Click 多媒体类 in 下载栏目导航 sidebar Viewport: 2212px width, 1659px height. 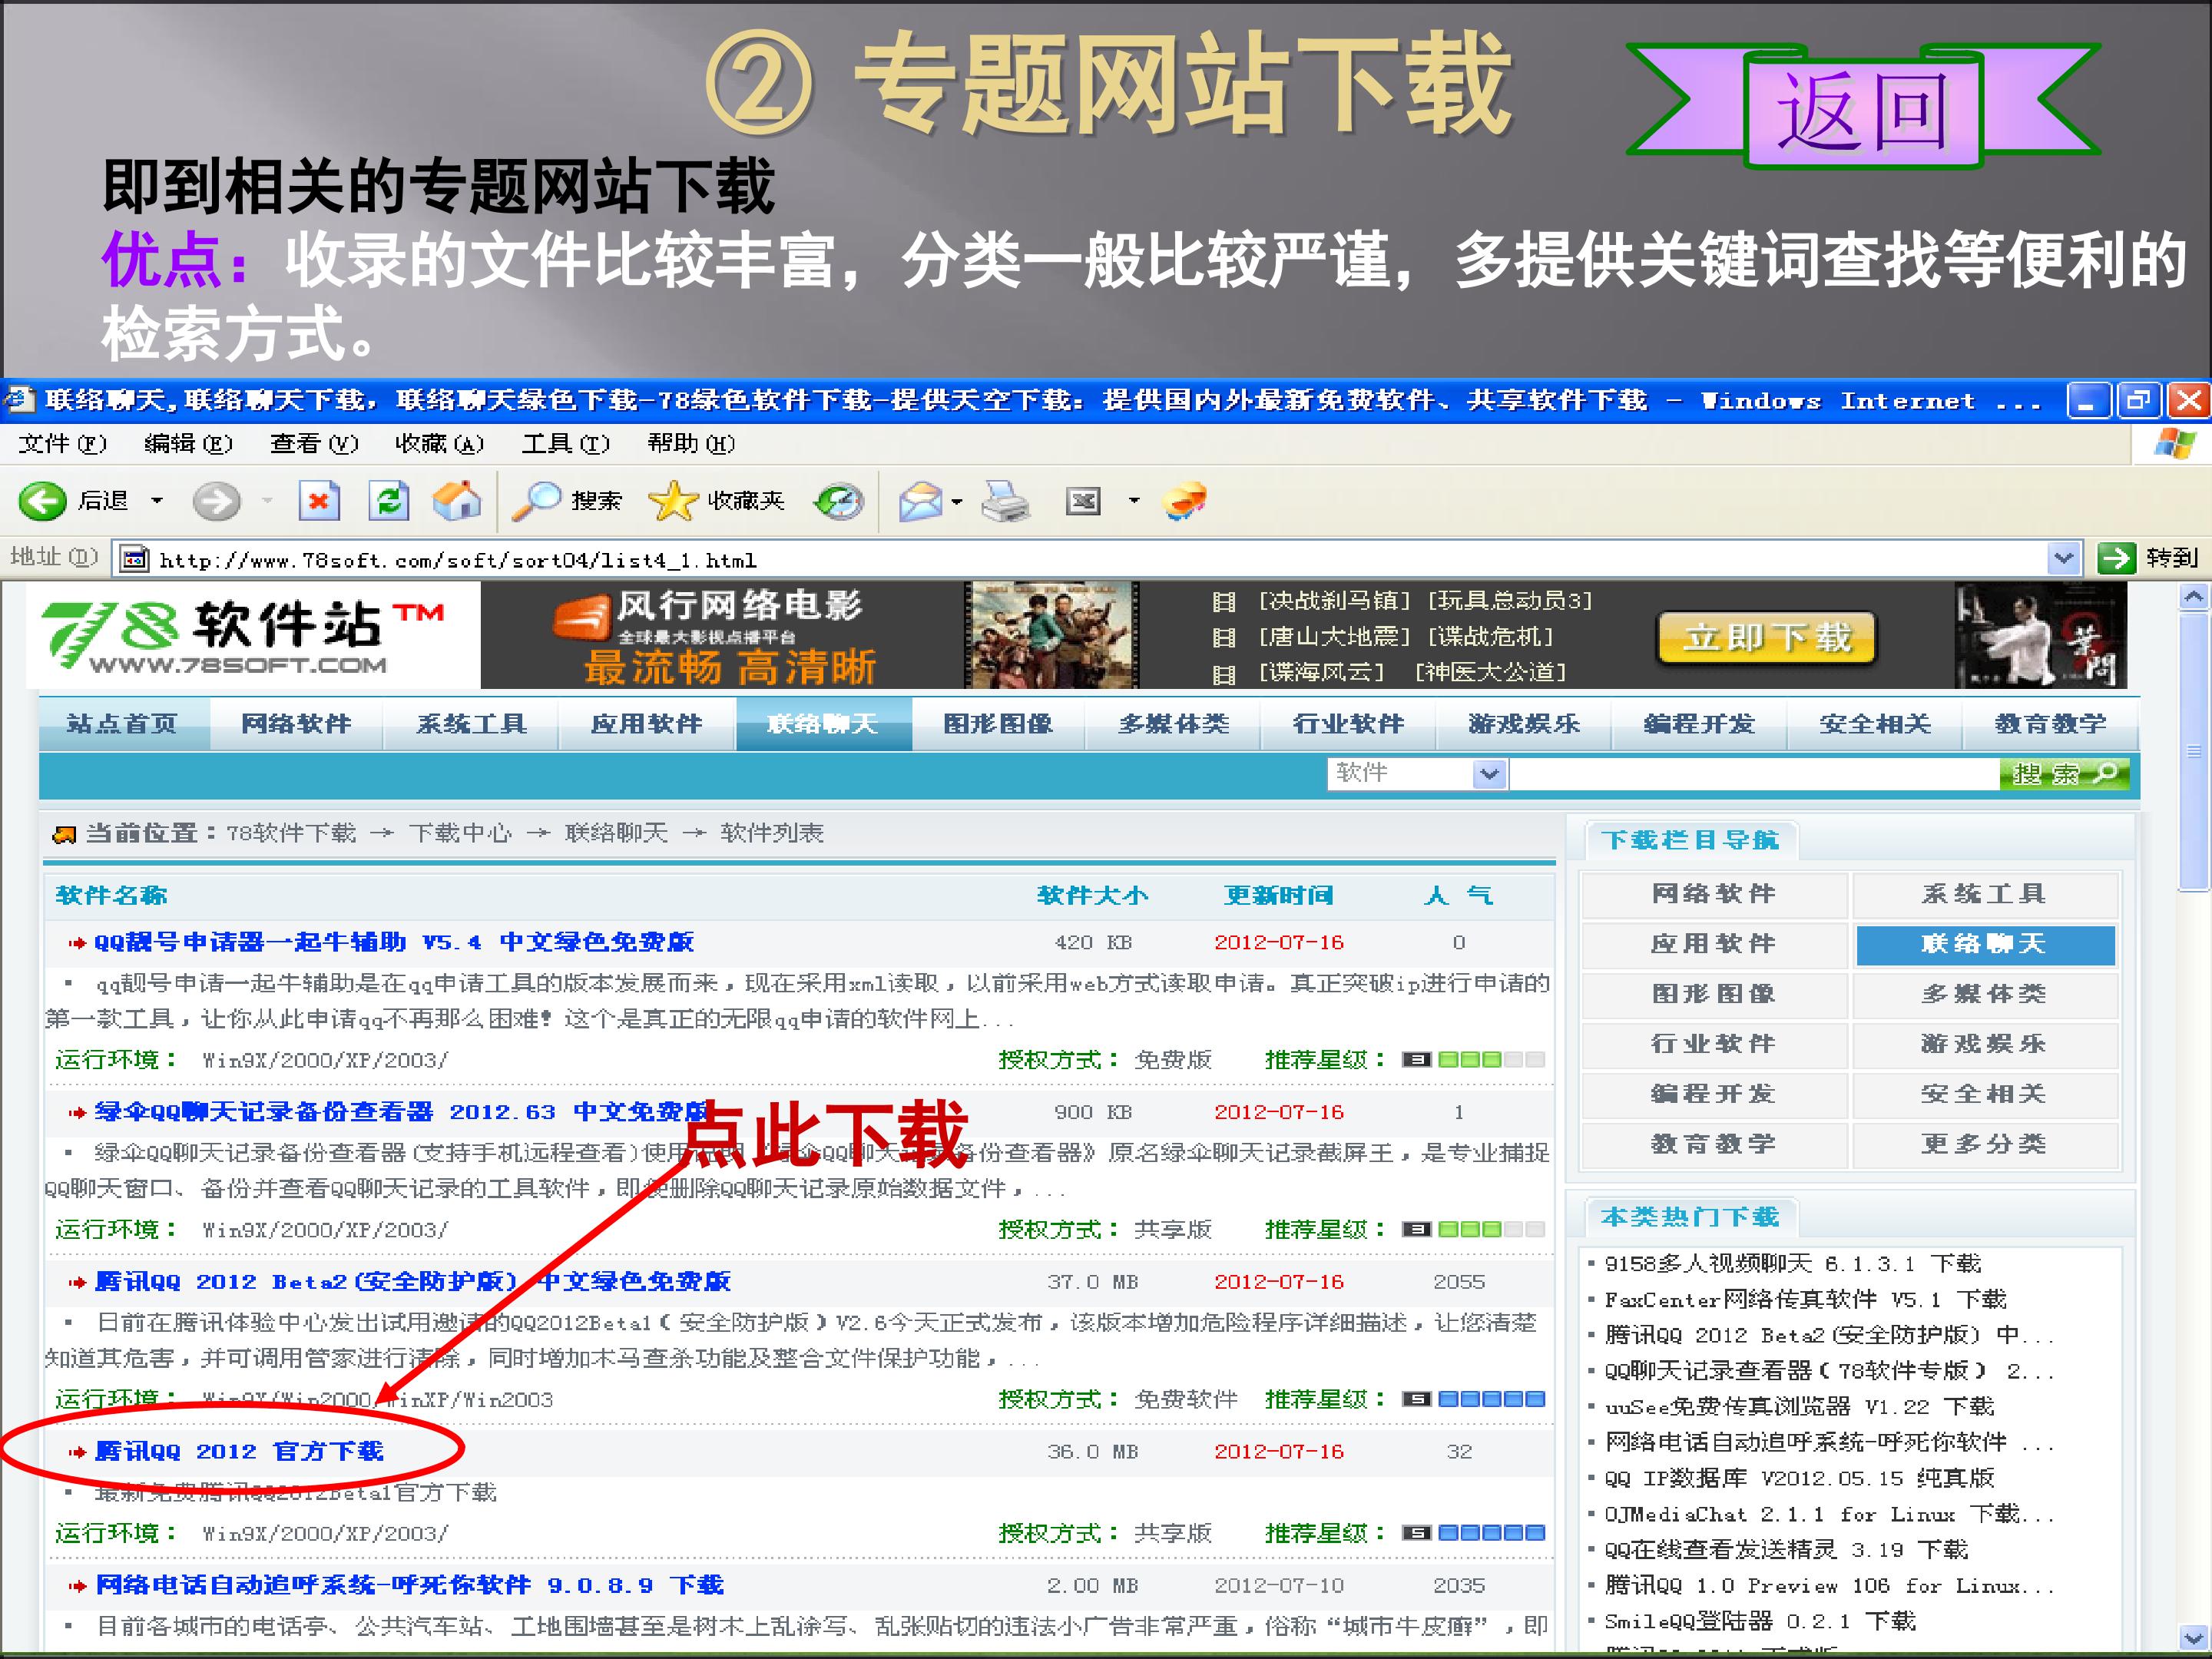pos(1984,994)
